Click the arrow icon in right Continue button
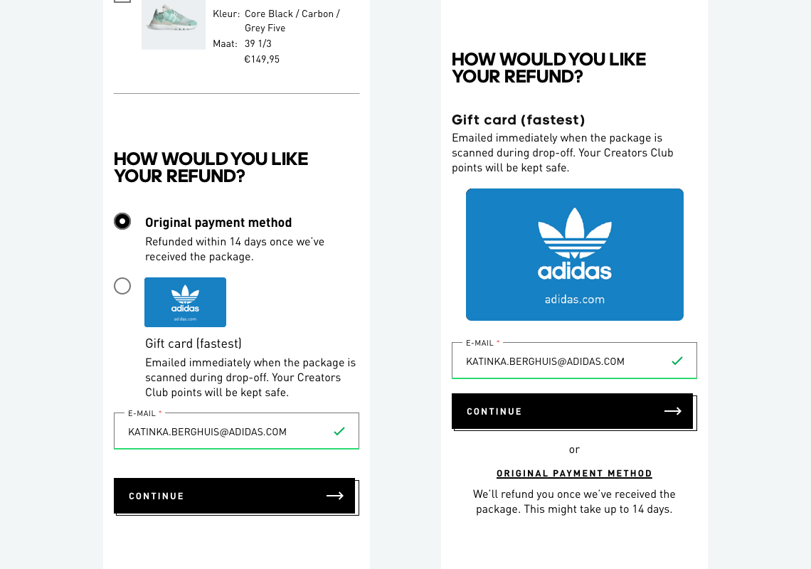The width and height of the screenshot is (811, 569). [x=673, y=411]
